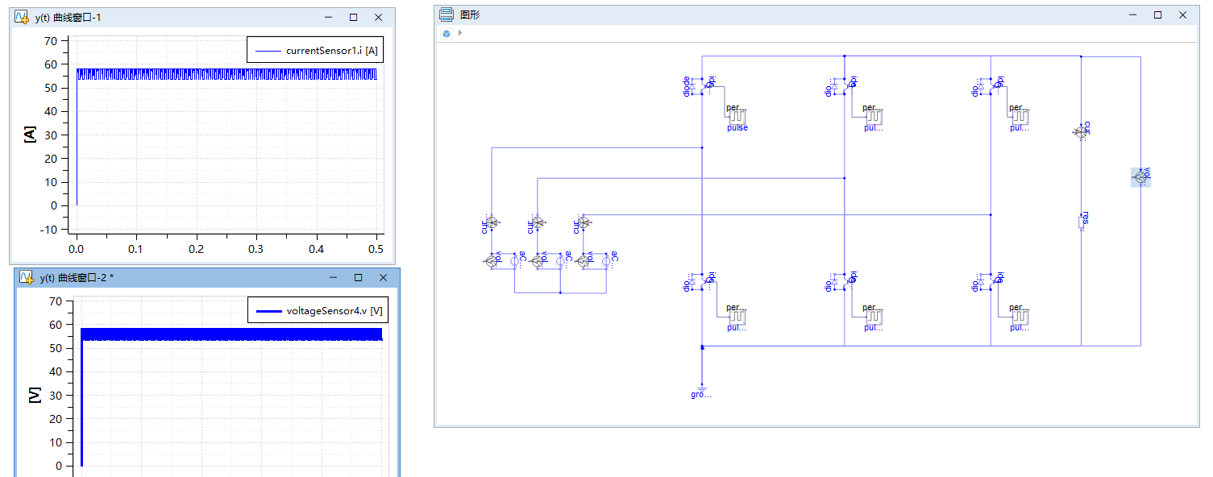Click the blue voltageSensor4.v legend line sample
The width and height of the screenshot is (1213, 477).
coord(268,310)
